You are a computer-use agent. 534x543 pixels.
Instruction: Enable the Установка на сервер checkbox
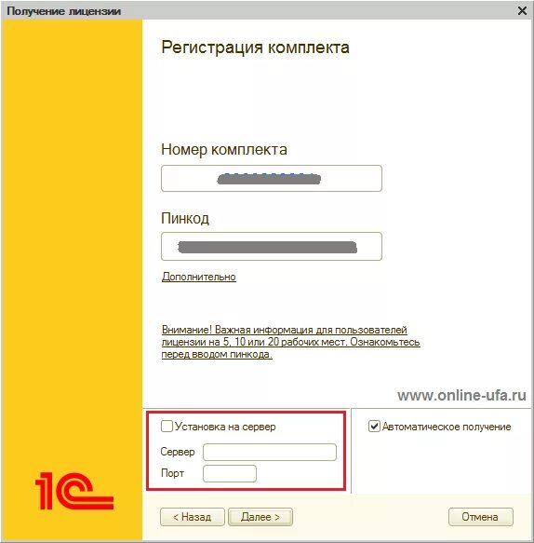pyautogui.click(x=167, y=427)
